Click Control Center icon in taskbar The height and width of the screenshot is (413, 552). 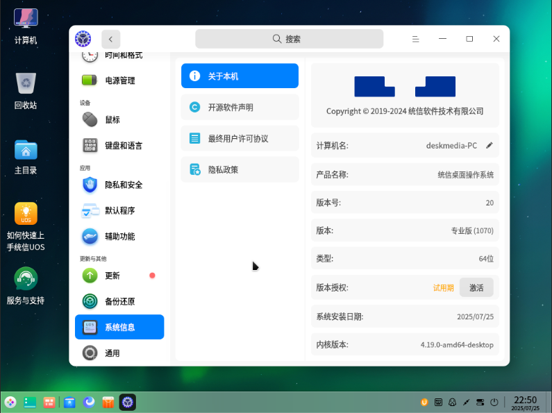pos(128,402)
